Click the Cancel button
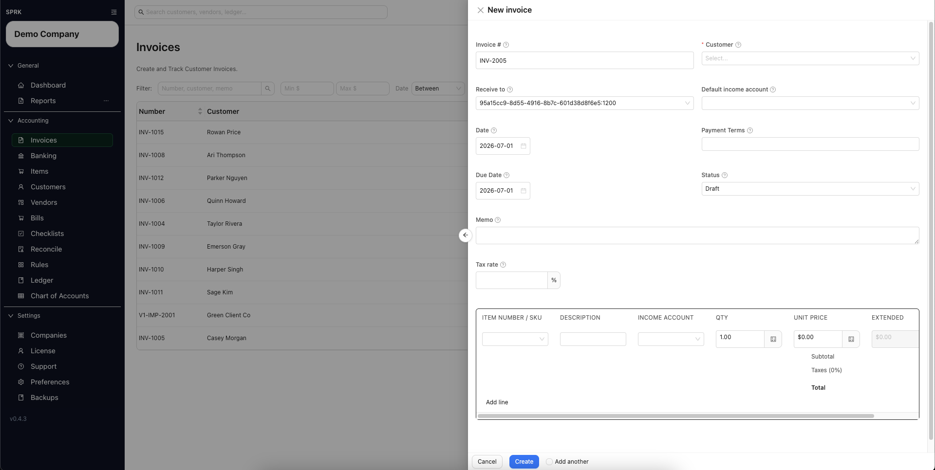 pyautogui.click(x=487, y=462)
